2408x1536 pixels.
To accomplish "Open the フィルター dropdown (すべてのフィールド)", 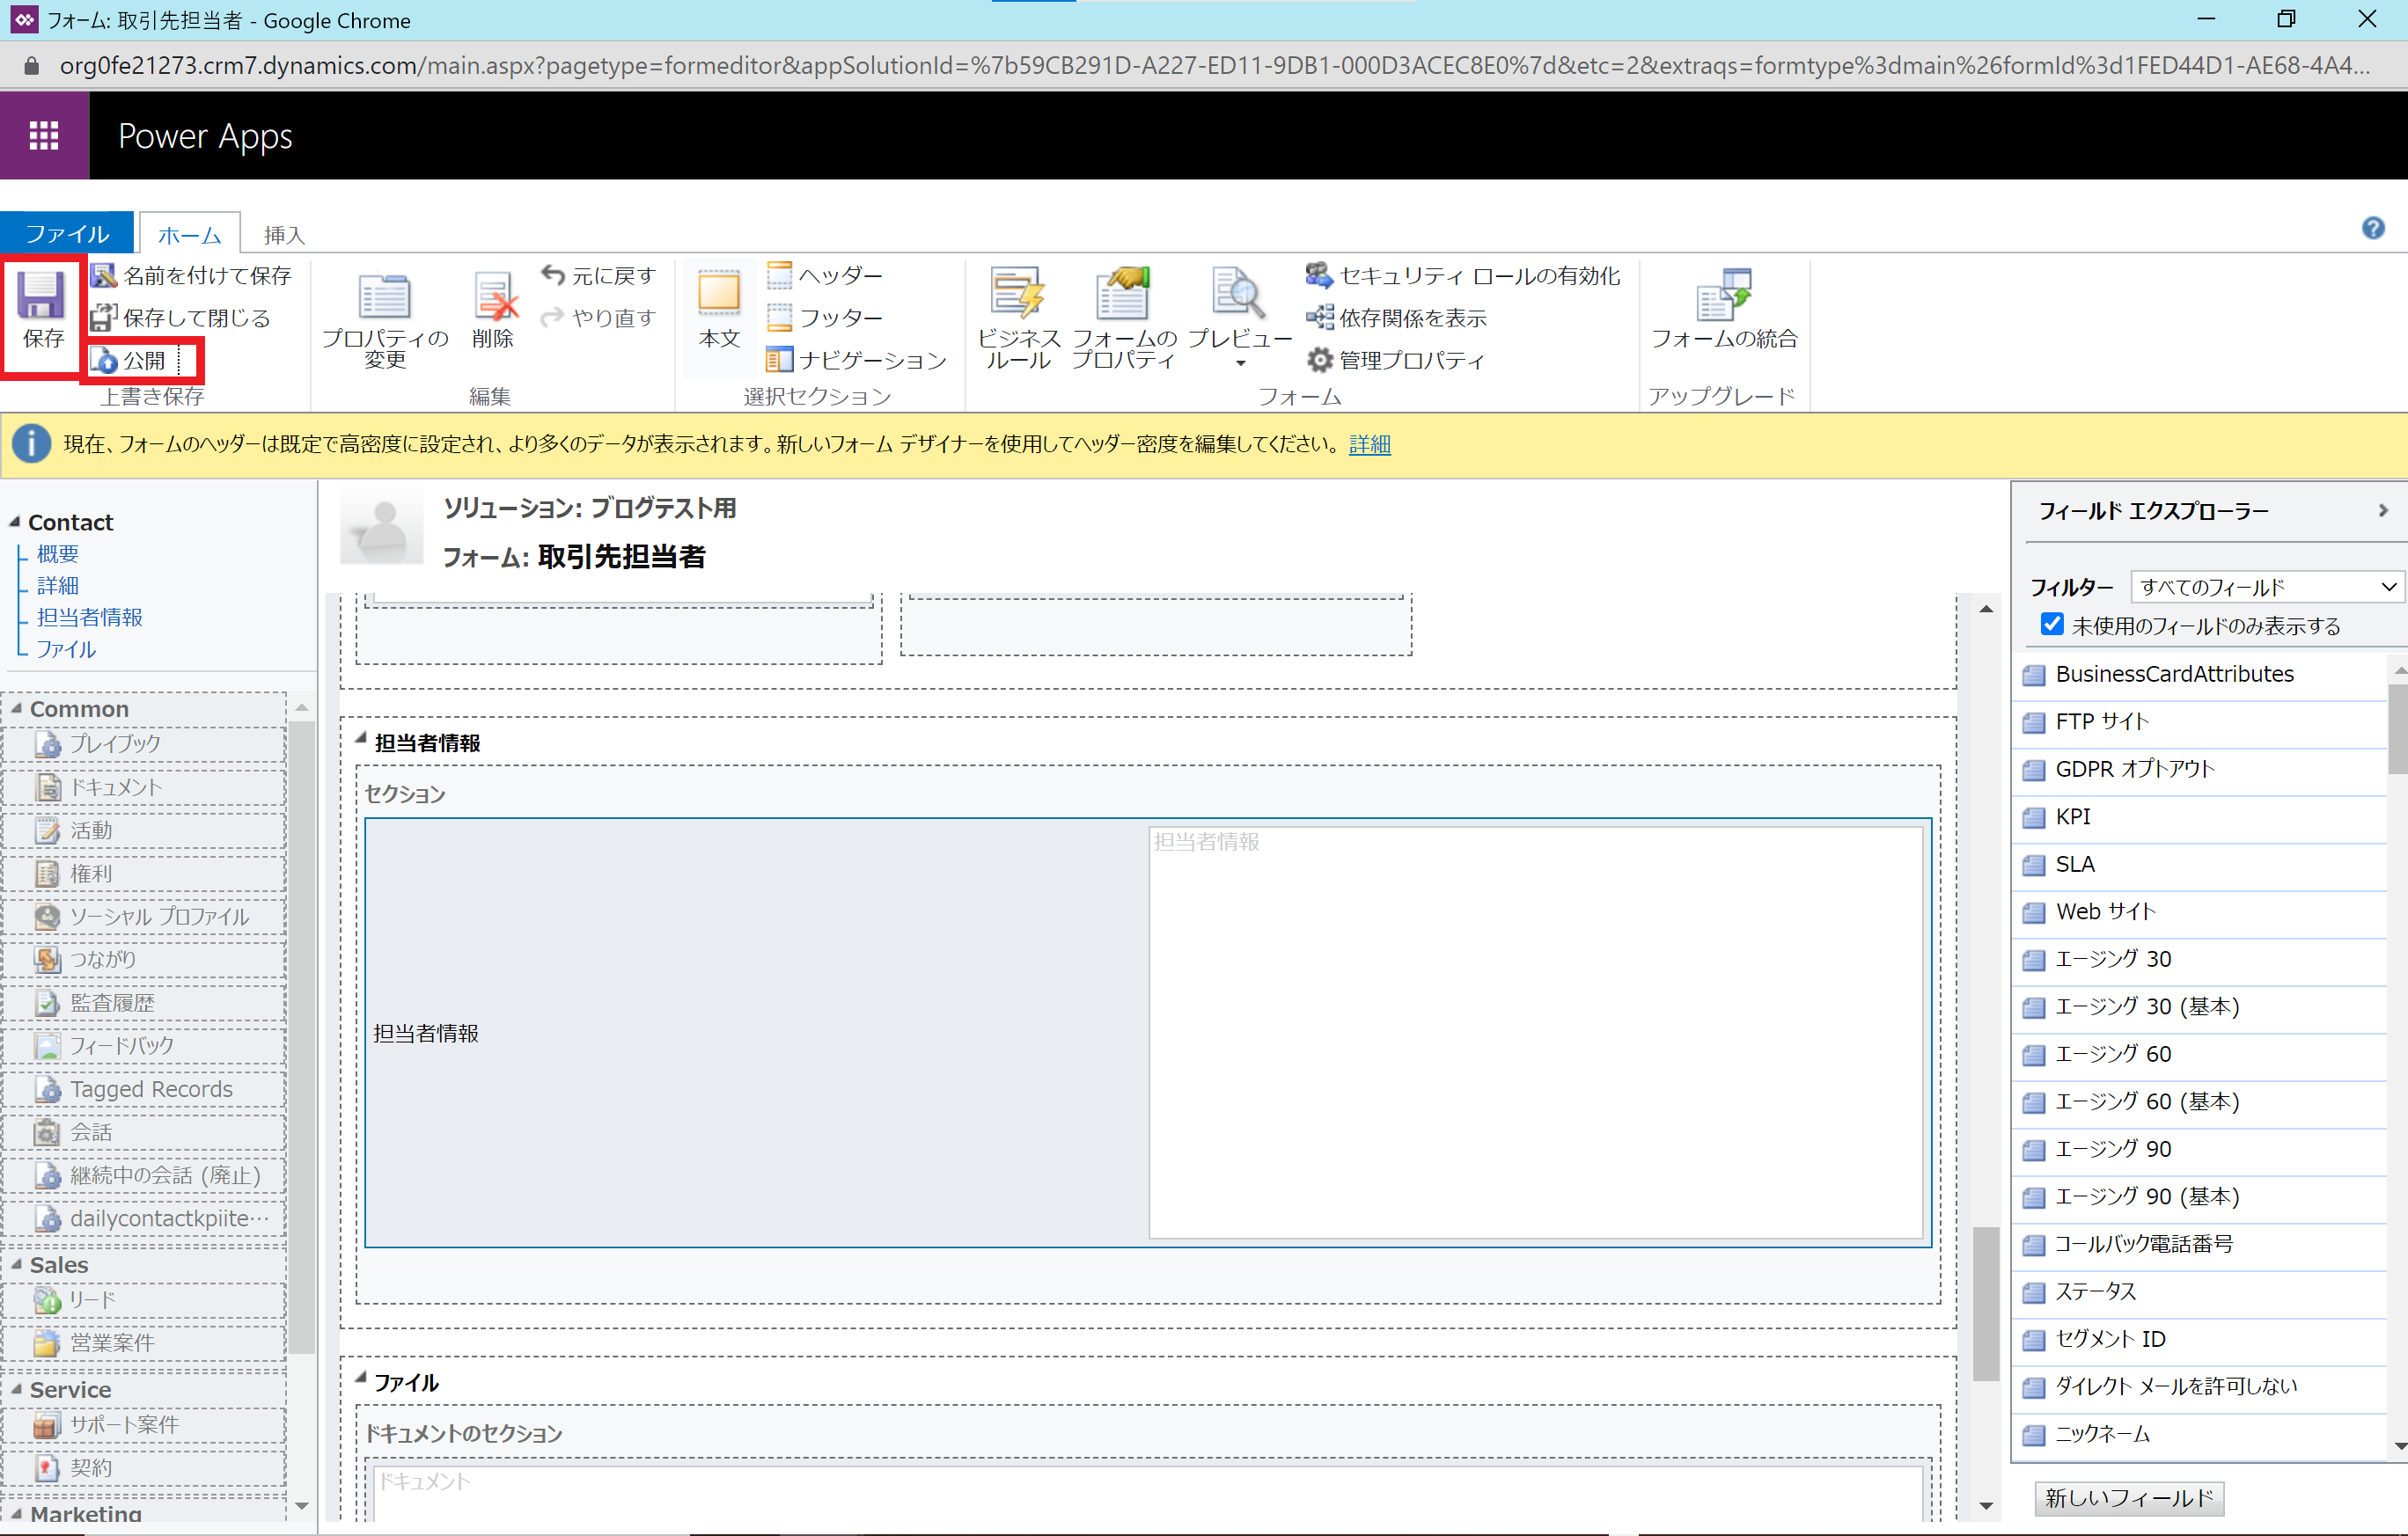I will tap(2266, 587).
